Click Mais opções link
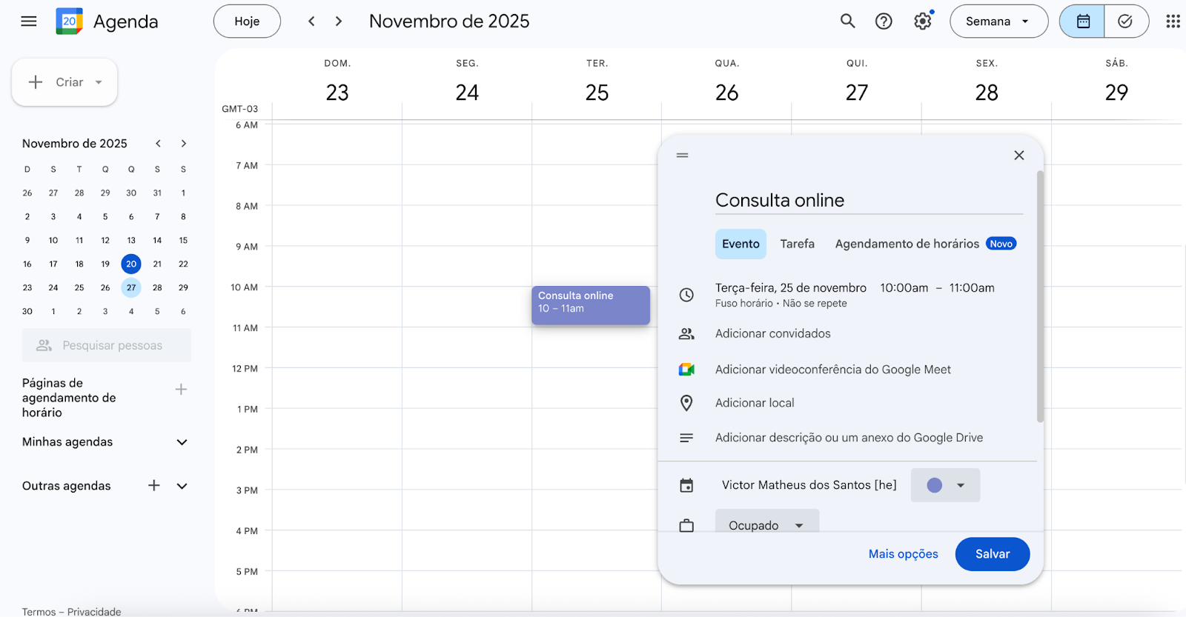Image resolution: width=1186 pixels, height=617 pixels. 903,554
